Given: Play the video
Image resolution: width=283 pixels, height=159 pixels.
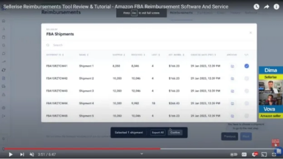Looking at the screenshot, I should (11, 154).
